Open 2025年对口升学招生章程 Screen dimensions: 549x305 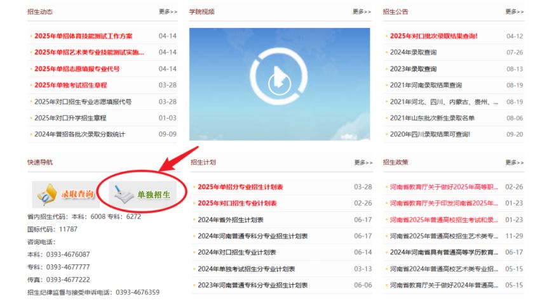point(71,118)
